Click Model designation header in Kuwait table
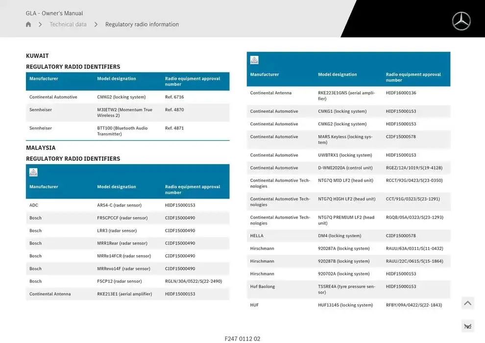Viewport: 485px width, 343px height. coord(117,79)
